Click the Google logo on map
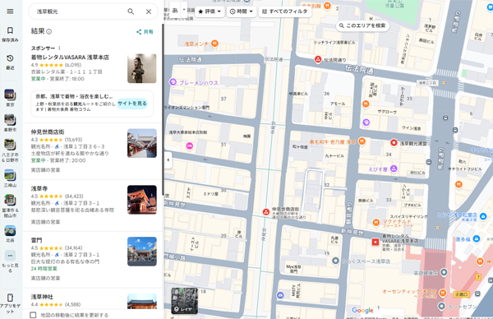493x319 pixels. pos(362,311)
